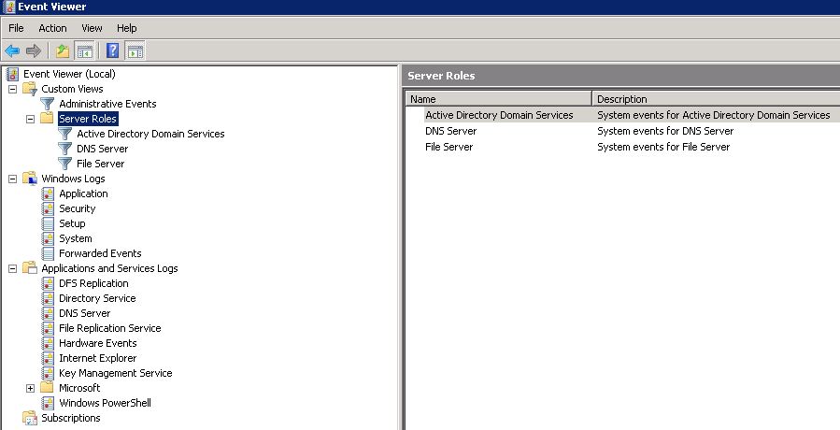The height and width of the screenshot is (430, 840).
Task: Open the Action menu
Action: point(52,28)
